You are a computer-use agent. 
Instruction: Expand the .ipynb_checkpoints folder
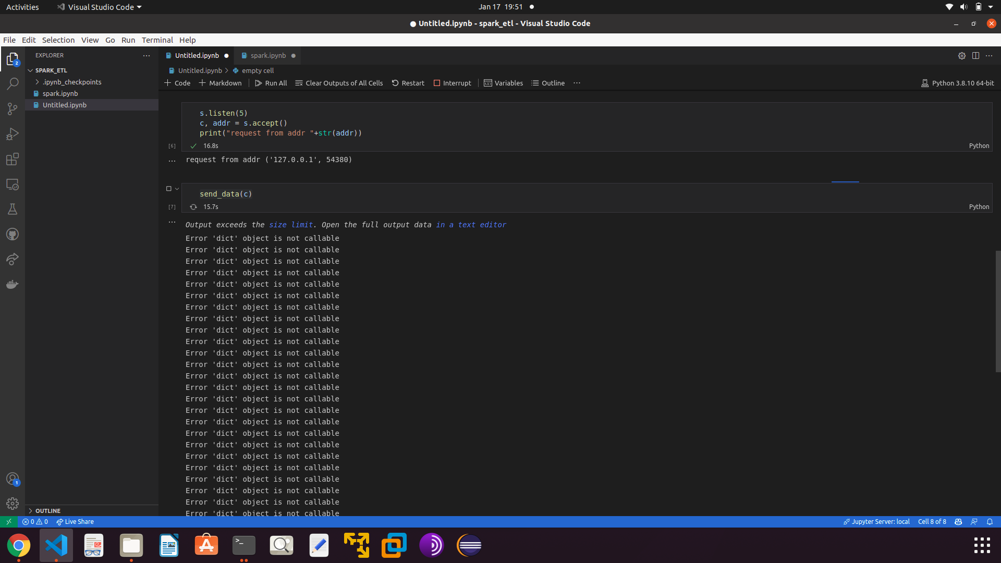pyautogui.click(x=72, y=82)
